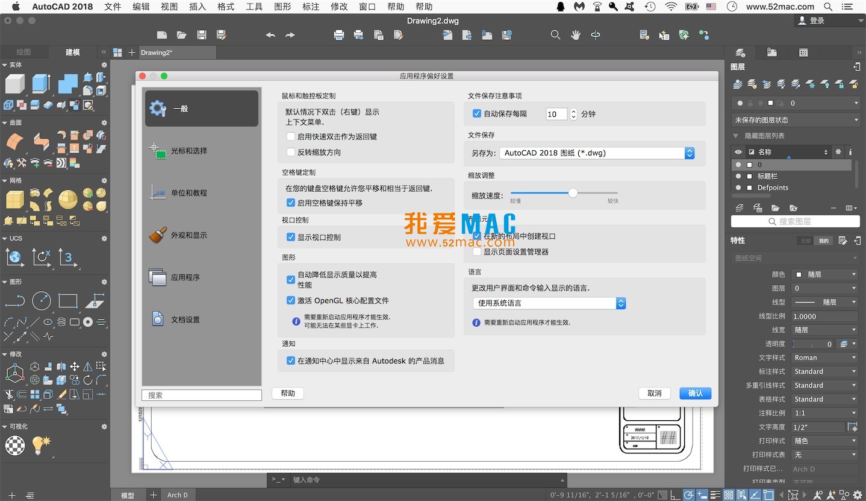
Task: Adjust the 透明度 slider in properties
Action: [812, 344]
